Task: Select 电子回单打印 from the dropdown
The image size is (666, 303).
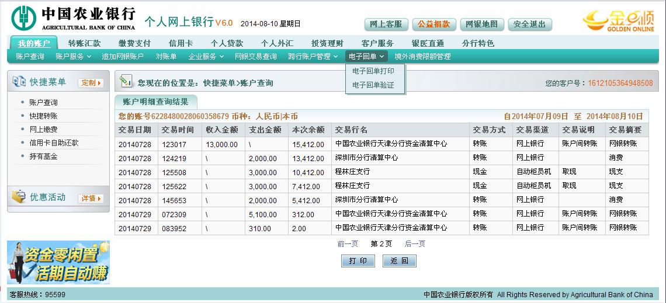Action: [x=373, y=71]
